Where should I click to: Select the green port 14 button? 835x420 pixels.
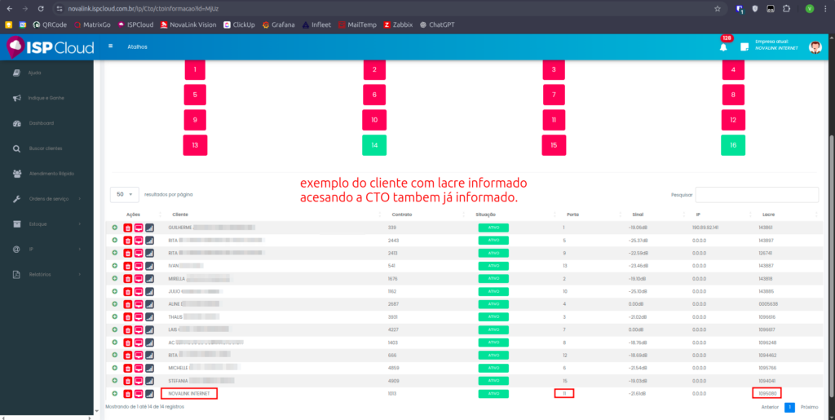coord(374,145)
